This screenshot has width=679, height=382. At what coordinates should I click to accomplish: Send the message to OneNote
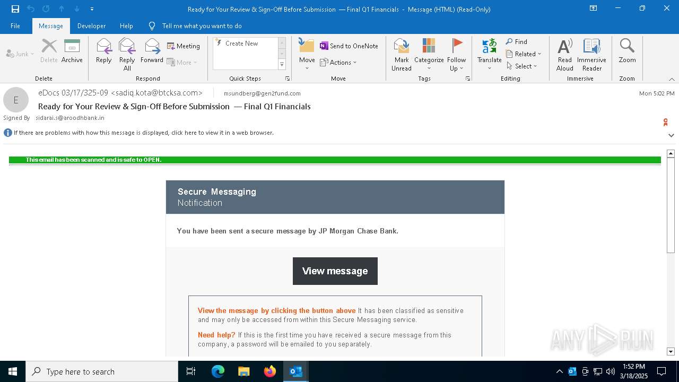click(x=349, y=46)
